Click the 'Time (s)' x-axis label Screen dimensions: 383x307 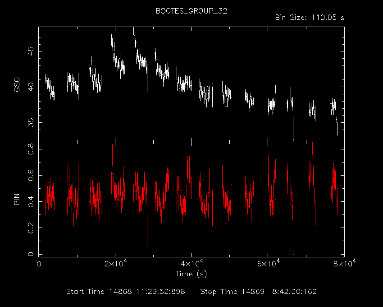click(191, 274)
